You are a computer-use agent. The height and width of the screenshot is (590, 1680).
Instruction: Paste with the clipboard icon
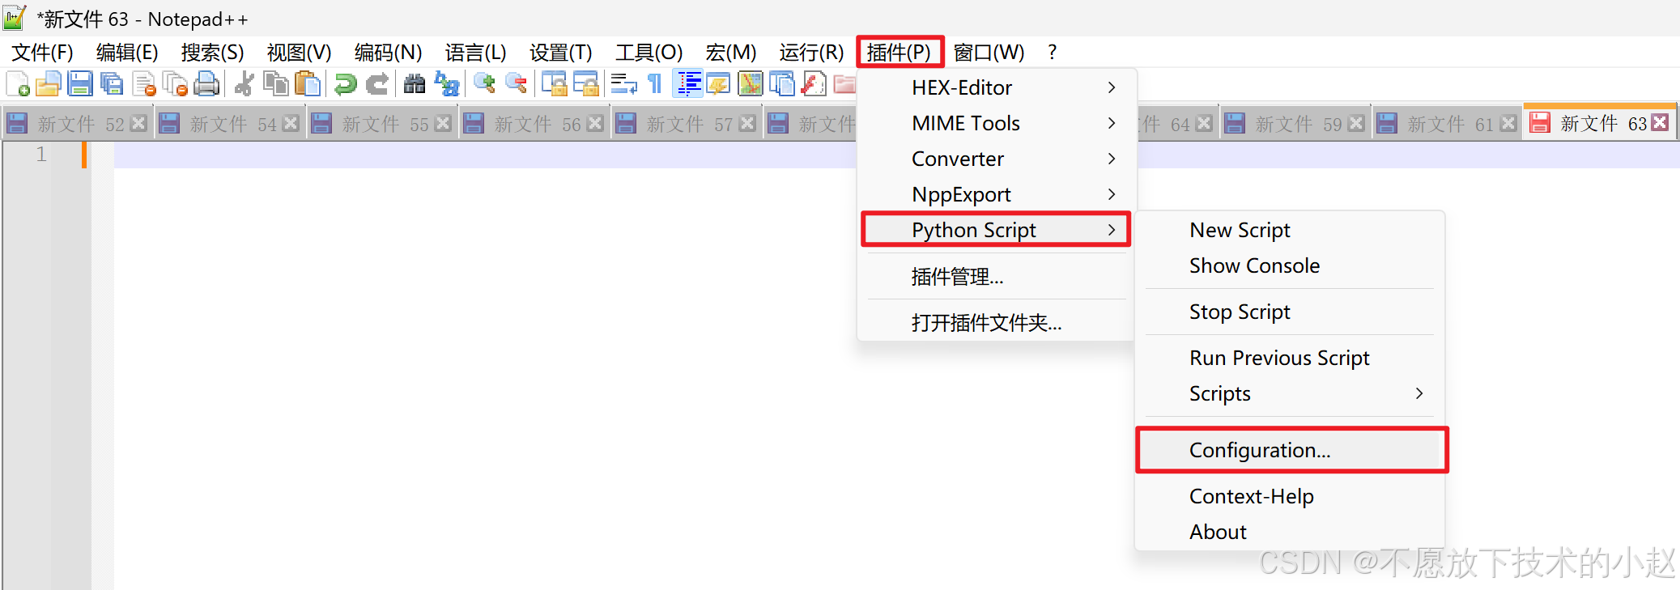[x=307, y=84]
